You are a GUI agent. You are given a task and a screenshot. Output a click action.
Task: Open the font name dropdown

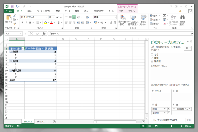(47, 17)
